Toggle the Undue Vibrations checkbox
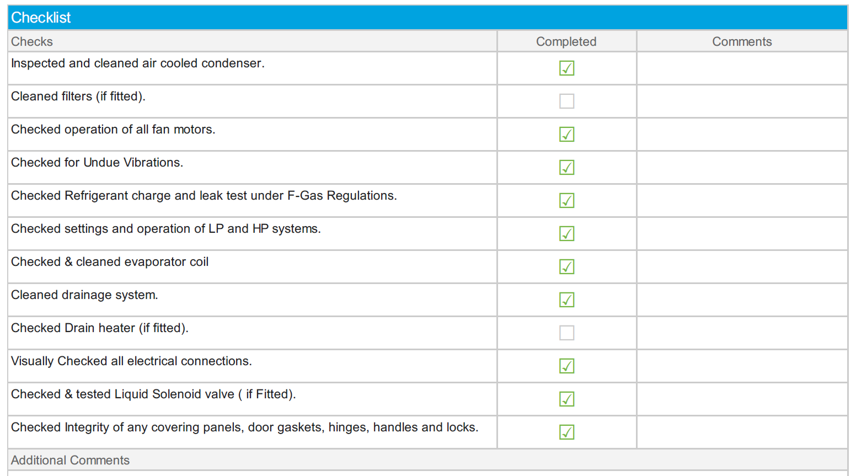This screenshot has width=856, height=476. pyautogui.click(x=566, y=168)
